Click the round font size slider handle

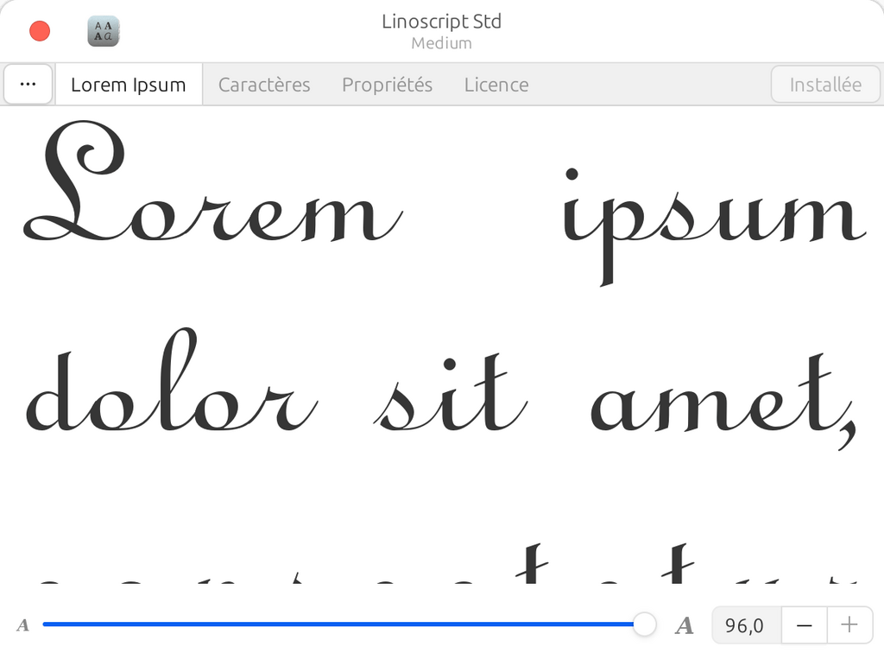click(644, 624)
